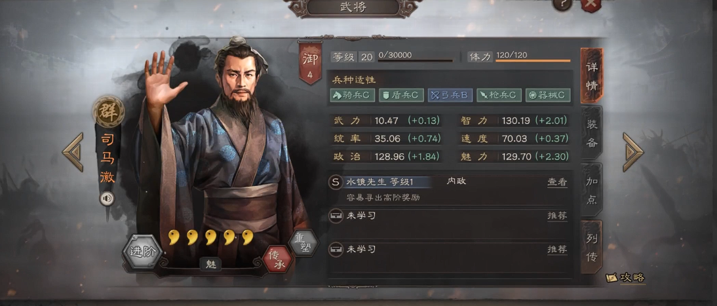Open the help question mark icon

tap(562, 4)
